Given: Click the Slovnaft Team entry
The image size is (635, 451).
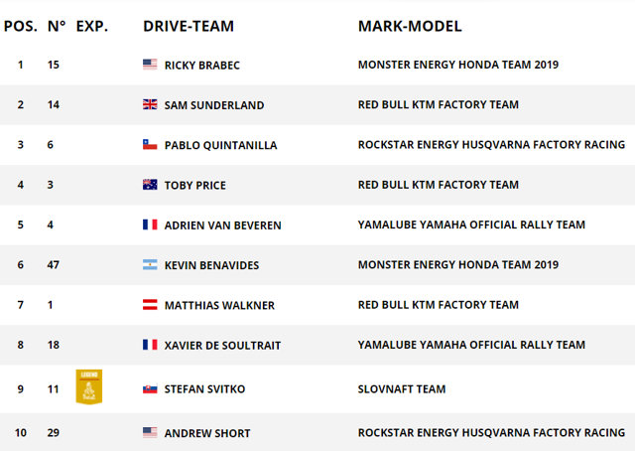Looking at the screenshot, I should 402,389.
